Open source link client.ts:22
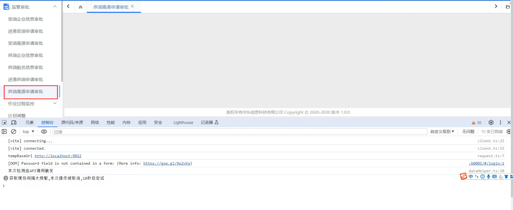 [491, 141]
